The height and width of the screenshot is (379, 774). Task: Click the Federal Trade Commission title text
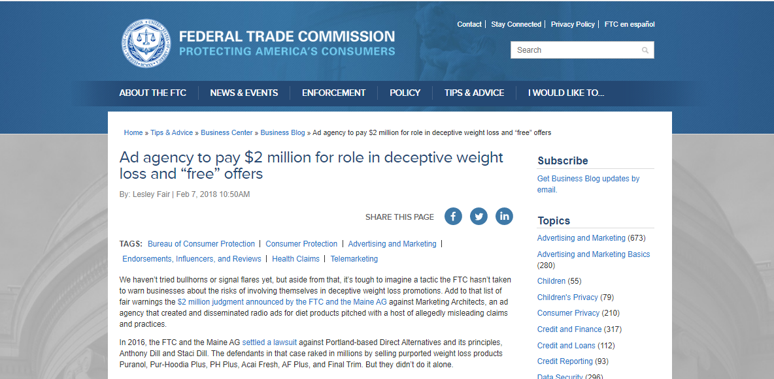(x=287, y=37)
